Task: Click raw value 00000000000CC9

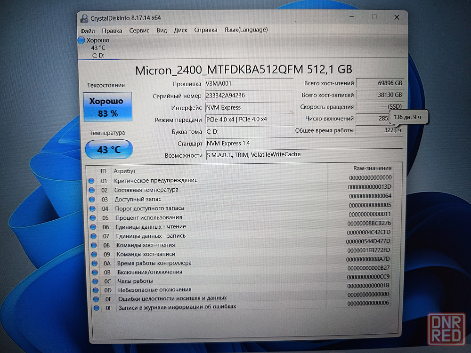Action: [368, 277]
